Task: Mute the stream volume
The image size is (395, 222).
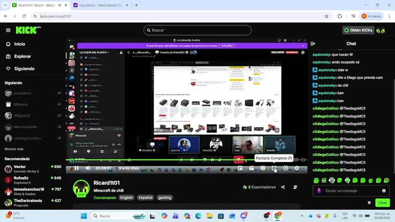Action: pyautogui.click(x=88, y=168)
